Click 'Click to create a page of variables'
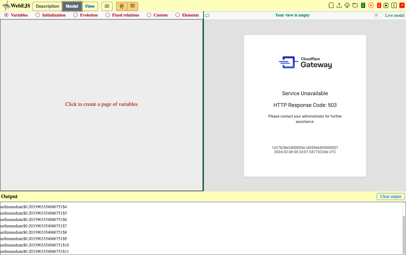Viewport: 406px width, 255px height. 101,104
